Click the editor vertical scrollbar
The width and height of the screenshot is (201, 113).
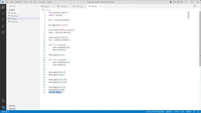coord(200,38)
